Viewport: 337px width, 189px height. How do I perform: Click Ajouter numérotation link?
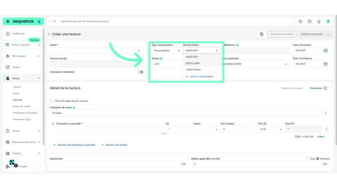click(x=200, y=77)
